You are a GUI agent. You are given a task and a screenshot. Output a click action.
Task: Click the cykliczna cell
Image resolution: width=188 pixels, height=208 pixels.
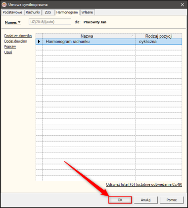(x=159, y=42)
